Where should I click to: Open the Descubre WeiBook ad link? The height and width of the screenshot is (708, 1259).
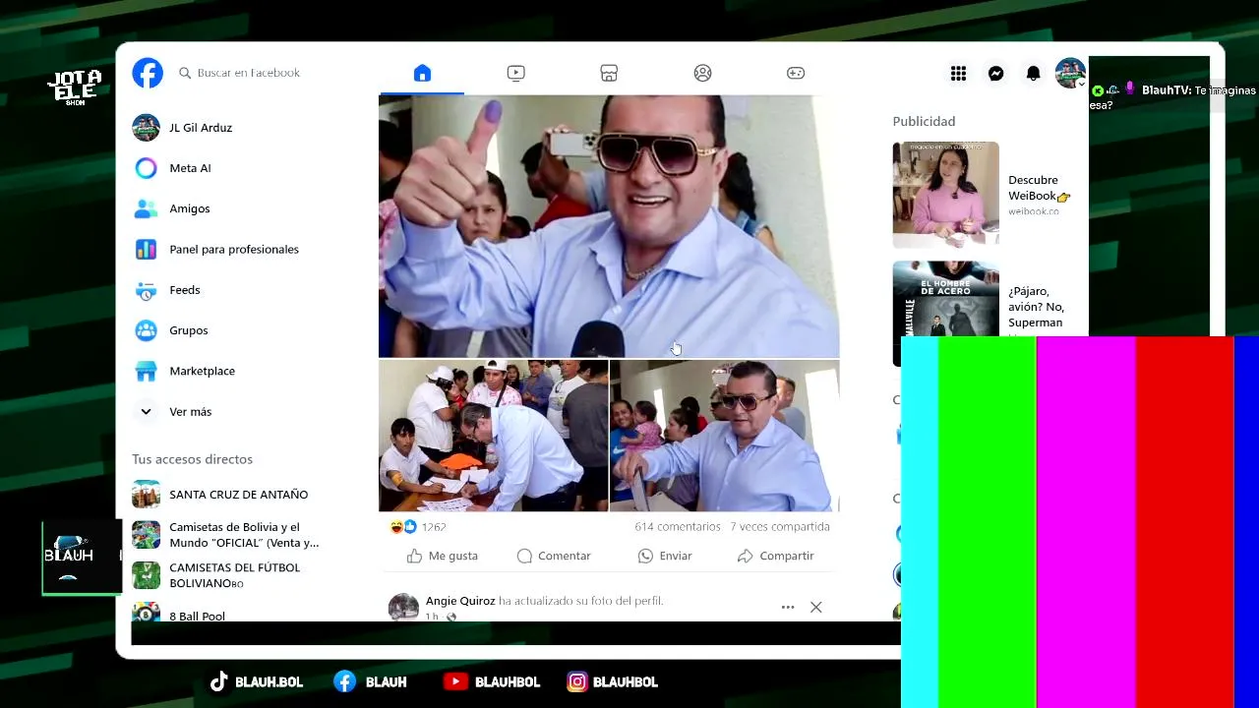pyautogui.click(x=1039, y=195)
